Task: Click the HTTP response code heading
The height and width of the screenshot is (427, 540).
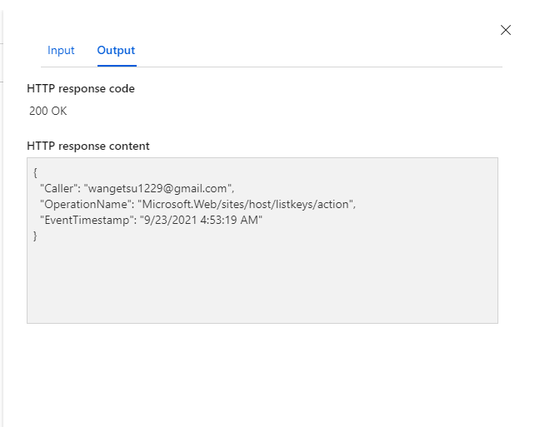Action: click(81, 88)
